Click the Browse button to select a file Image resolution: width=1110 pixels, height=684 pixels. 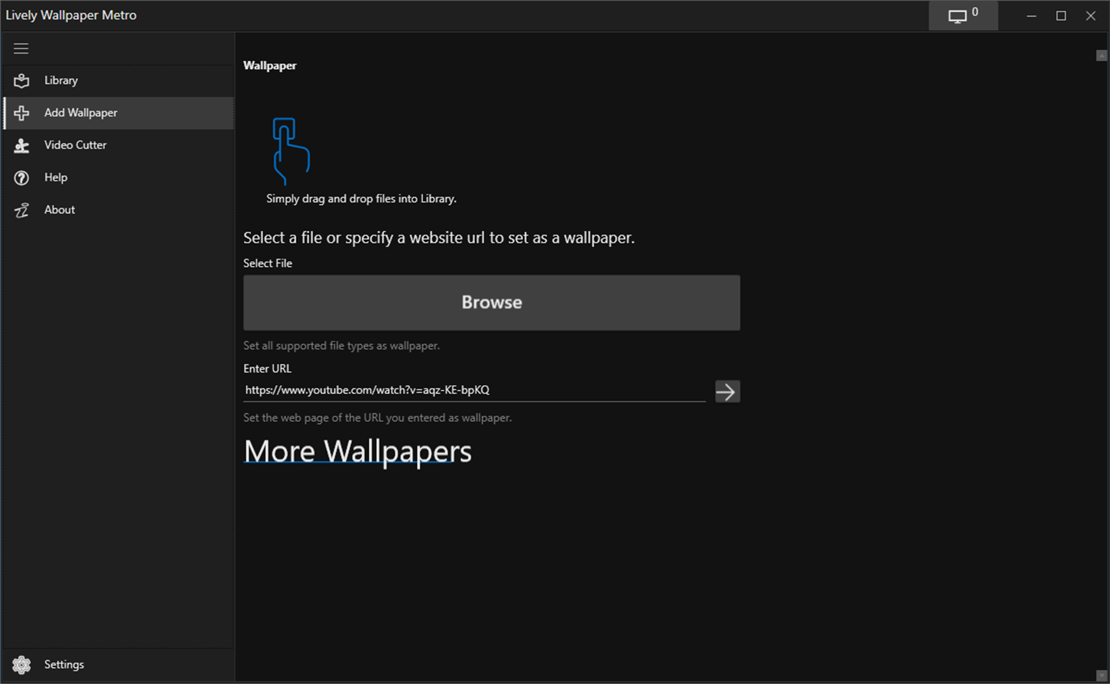(x=491, y=302)
